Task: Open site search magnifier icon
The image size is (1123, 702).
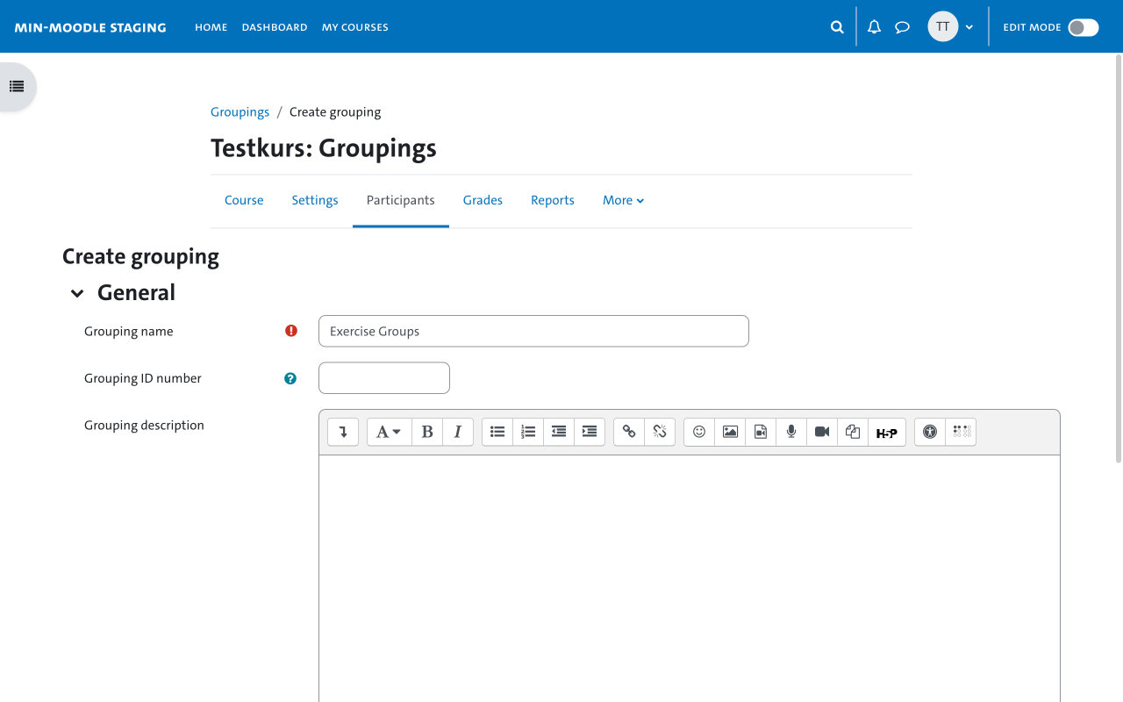Action: (x=837, y=27)
